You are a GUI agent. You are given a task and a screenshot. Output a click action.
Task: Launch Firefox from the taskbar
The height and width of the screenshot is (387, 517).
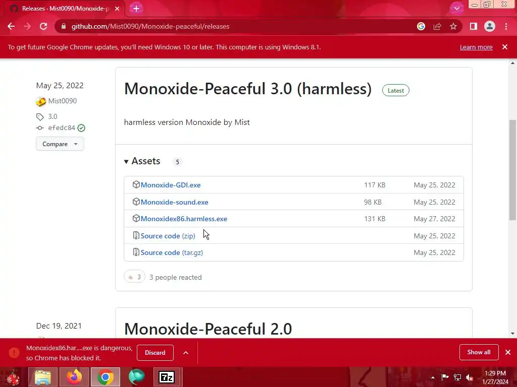click(74, 377)
